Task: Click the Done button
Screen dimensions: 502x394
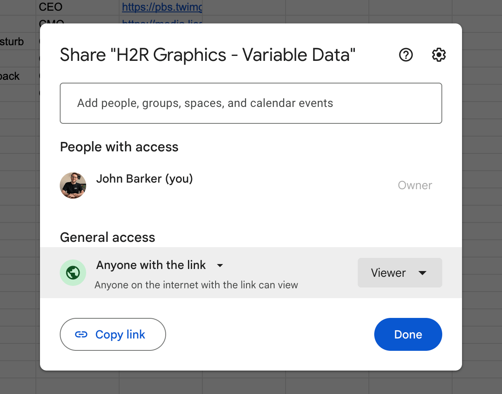Action: pyautogui.click(x=408, y=334)
